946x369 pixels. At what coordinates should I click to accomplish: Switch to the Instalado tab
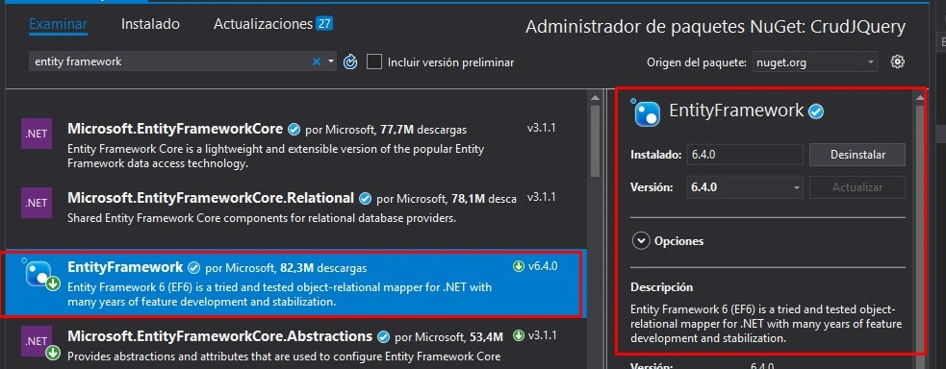click(x=150, y=24)
